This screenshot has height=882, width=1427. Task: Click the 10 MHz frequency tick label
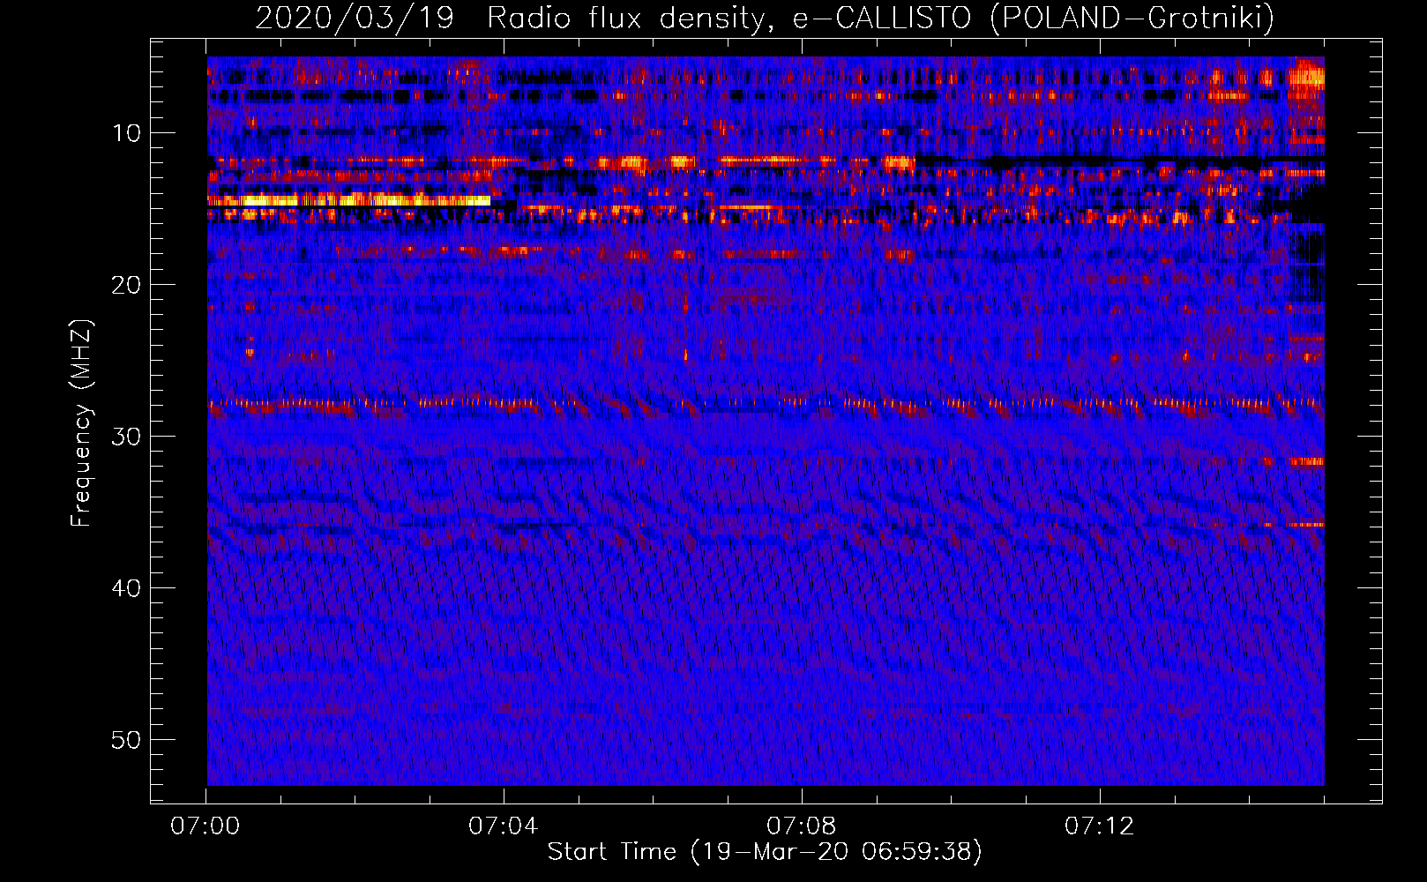coord(127,133)
